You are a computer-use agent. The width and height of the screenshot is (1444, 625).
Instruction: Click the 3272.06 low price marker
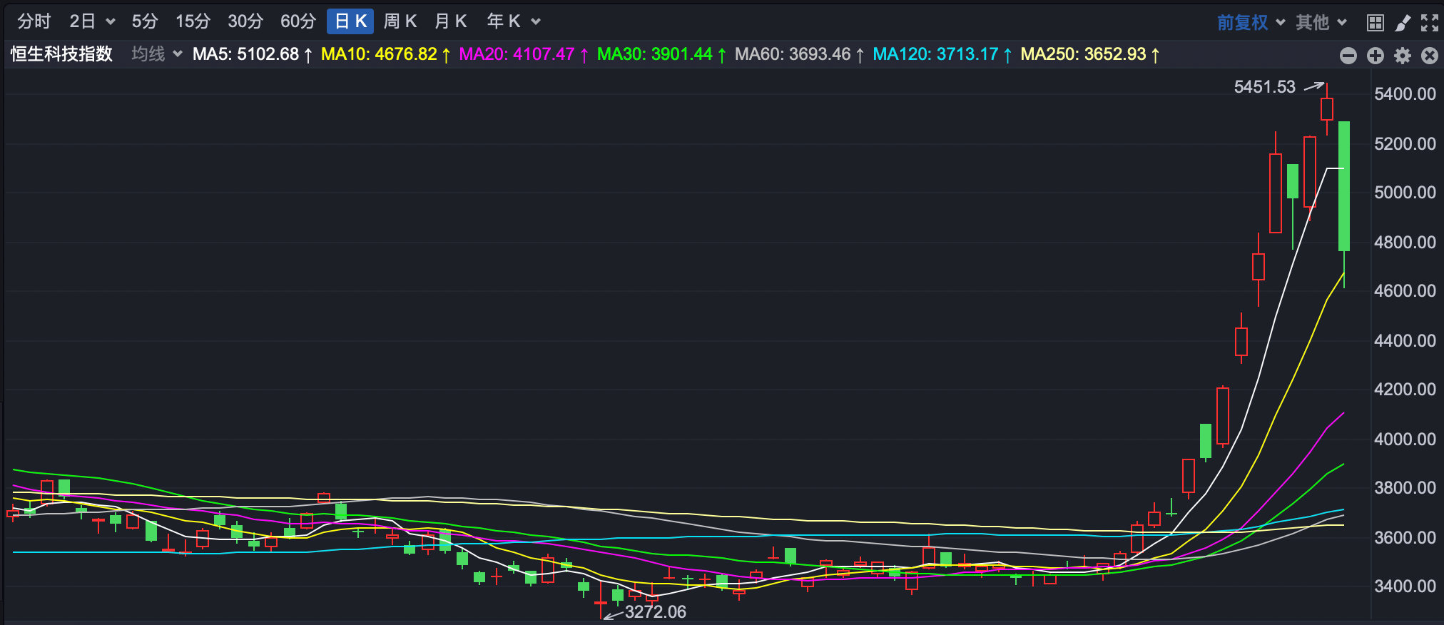coord(656,612)
